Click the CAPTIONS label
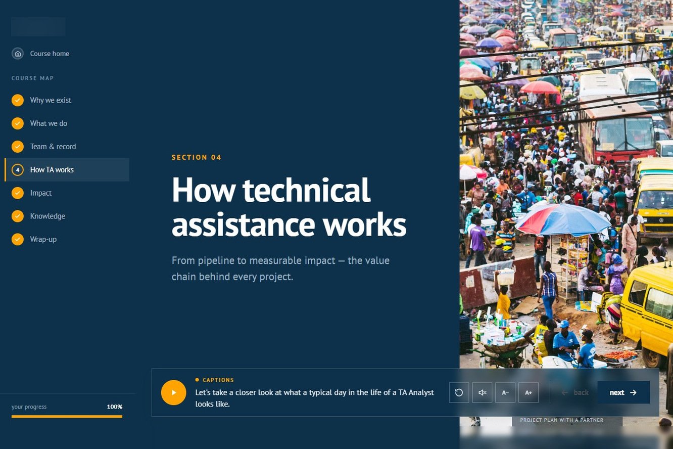Image resolution: width=673 pixels, height=449 pixels. [x=218, y=380]
